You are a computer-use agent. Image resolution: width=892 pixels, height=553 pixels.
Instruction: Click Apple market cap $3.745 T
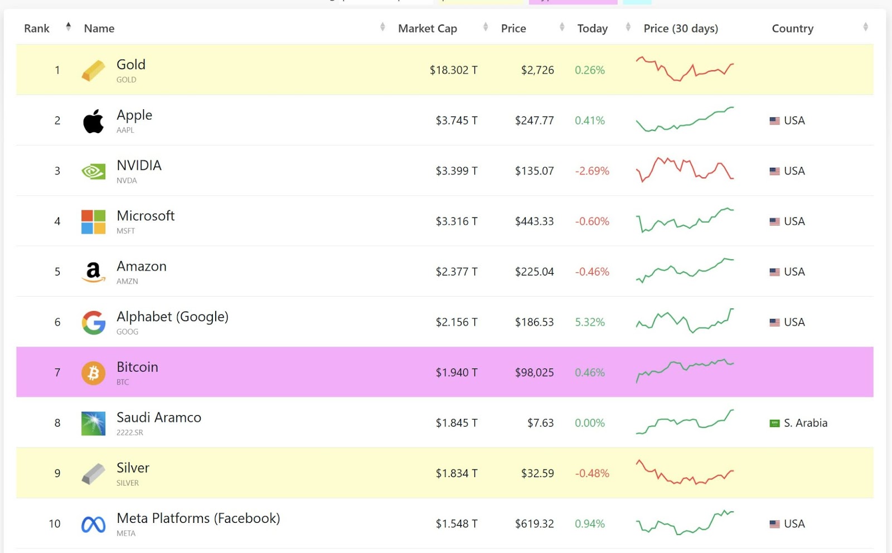point(457,121)
